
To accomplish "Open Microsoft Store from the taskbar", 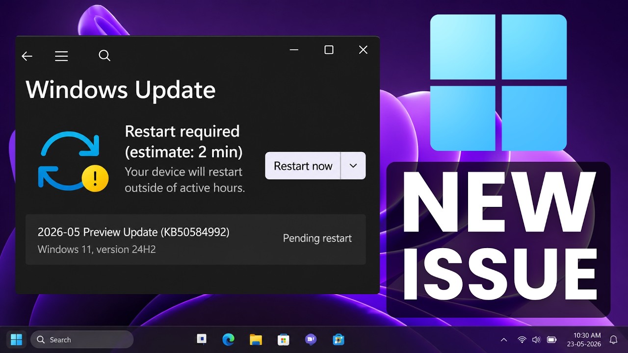I will (283, 339).
